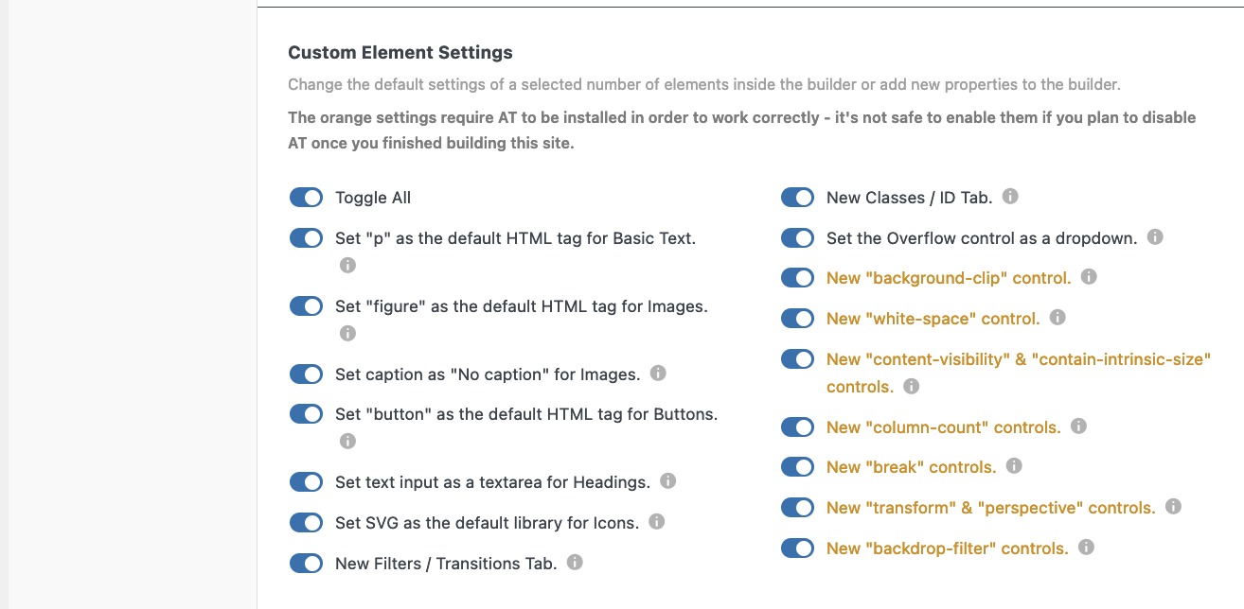Click info icon next to Filters / Transitions Tab
Viewport: 1244px width, 609px height.
point(575,562)
